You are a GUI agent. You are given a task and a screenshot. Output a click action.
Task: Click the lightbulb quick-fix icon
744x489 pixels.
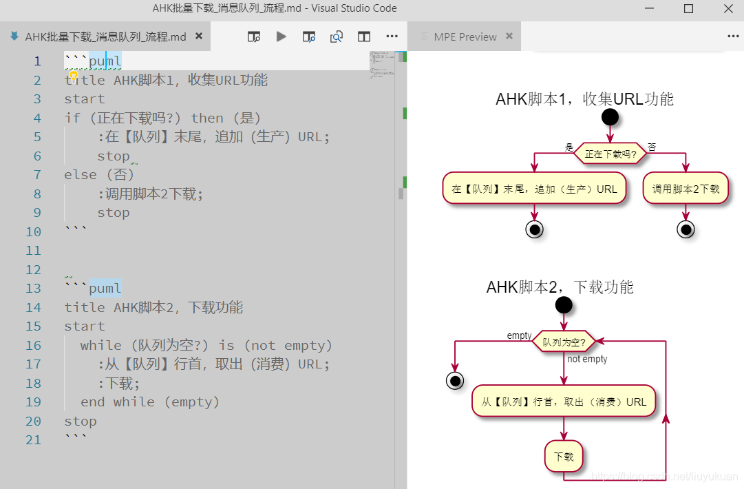tap(74, 76)
